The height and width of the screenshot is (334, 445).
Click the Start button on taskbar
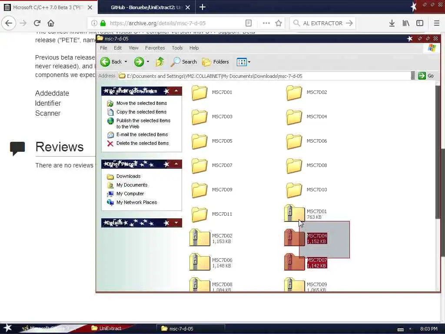click(x=7, y=328)
